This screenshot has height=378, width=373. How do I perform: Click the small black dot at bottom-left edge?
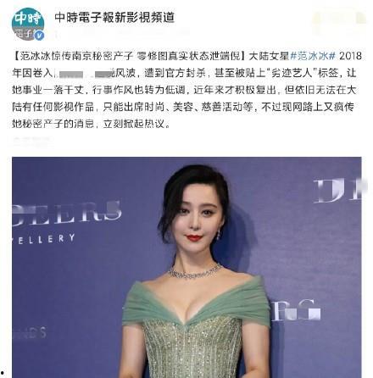(2, 375)
